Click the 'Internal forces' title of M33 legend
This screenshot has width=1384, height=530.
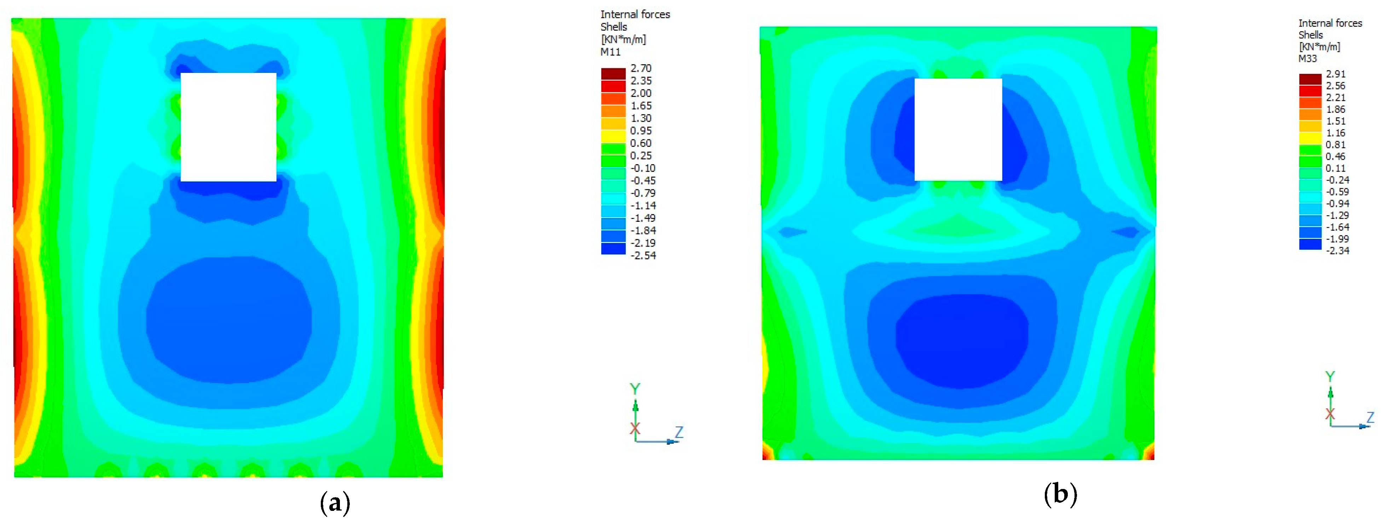[x=1330, y=23]
